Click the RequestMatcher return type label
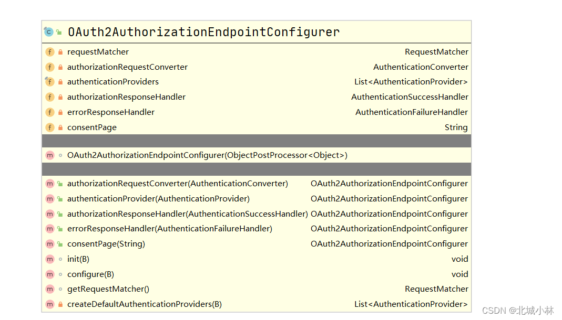 pyautogui.click(x=436, y=51)
